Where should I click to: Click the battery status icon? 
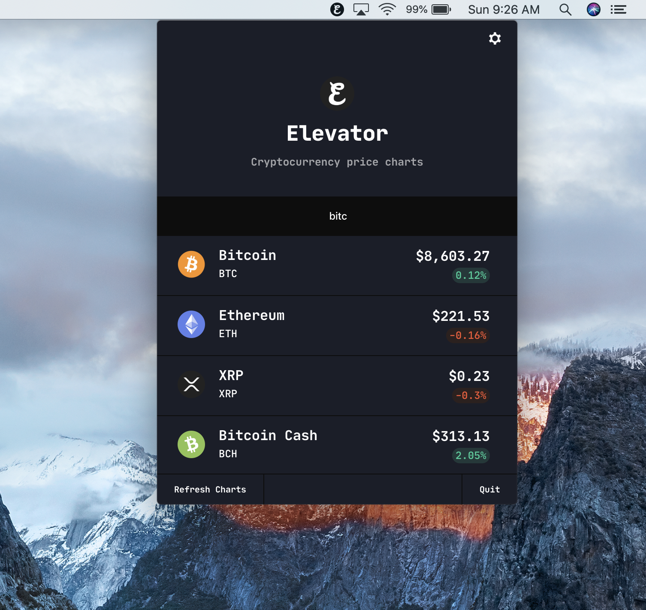[x=441, y=9]
